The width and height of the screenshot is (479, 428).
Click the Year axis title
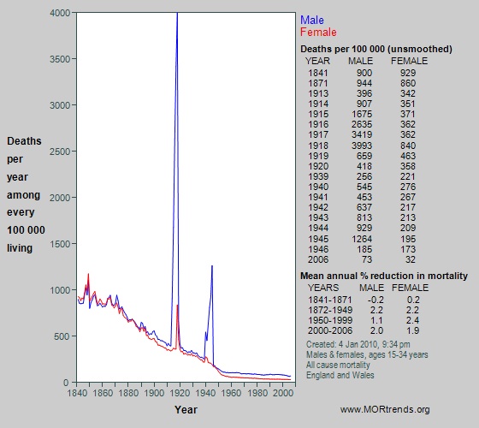(x=186, y=410)
